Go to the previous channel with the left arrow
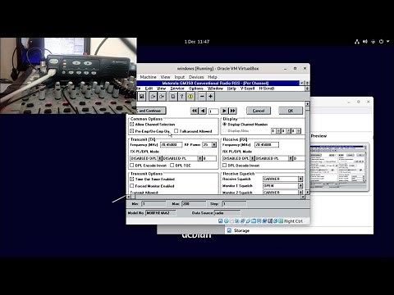This screenshot has width=394, height=295. (x=203, y=111)
